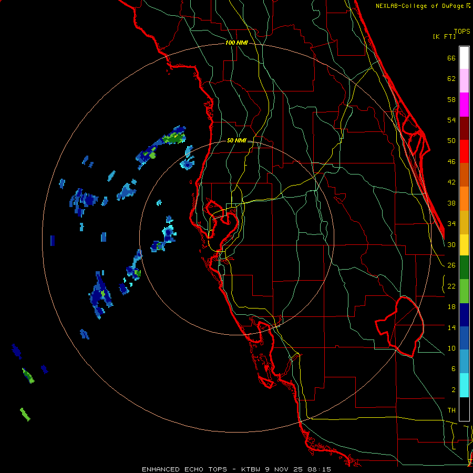Click the 58 legend value
Screen dimensions: 473x473
(451, 99)
